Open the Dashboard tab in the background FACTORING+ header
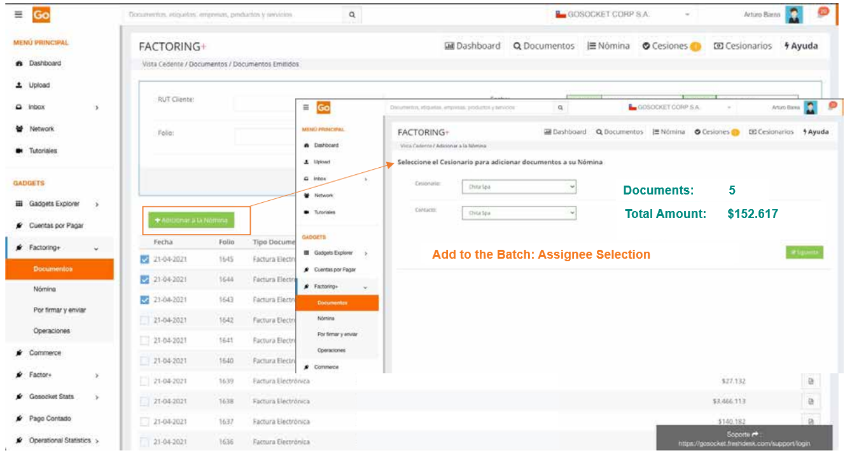Screen dimensions: 845x457 tap(472, 46)
